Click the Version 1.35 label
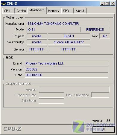 tap(101, 121)
